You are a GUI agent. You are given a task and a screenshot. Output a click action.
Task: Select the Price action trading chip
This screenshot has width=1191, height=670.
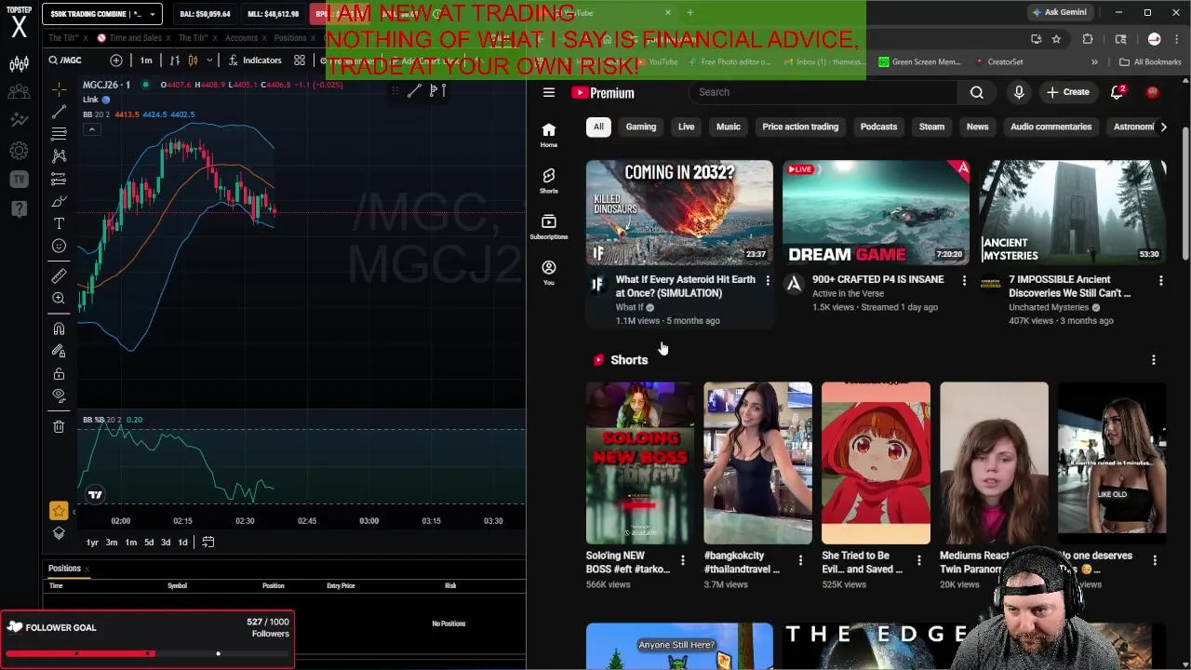[x=800, y=127]
